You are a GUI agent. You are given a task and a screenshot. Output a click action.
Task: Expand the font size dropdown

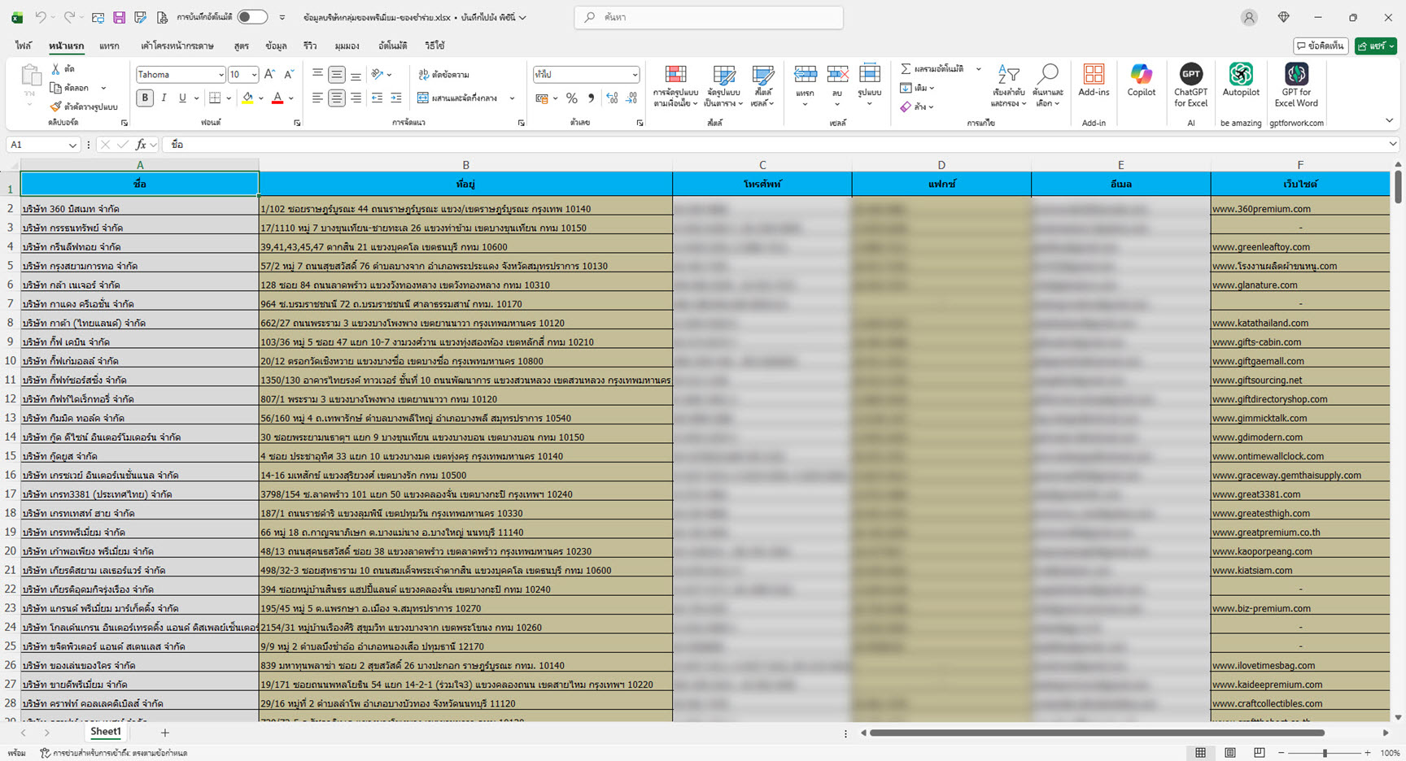point(254,75)
